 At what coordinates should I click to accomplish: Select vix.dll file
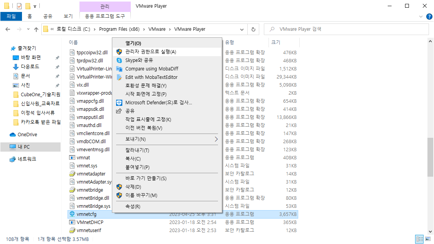tap(83, 85)
